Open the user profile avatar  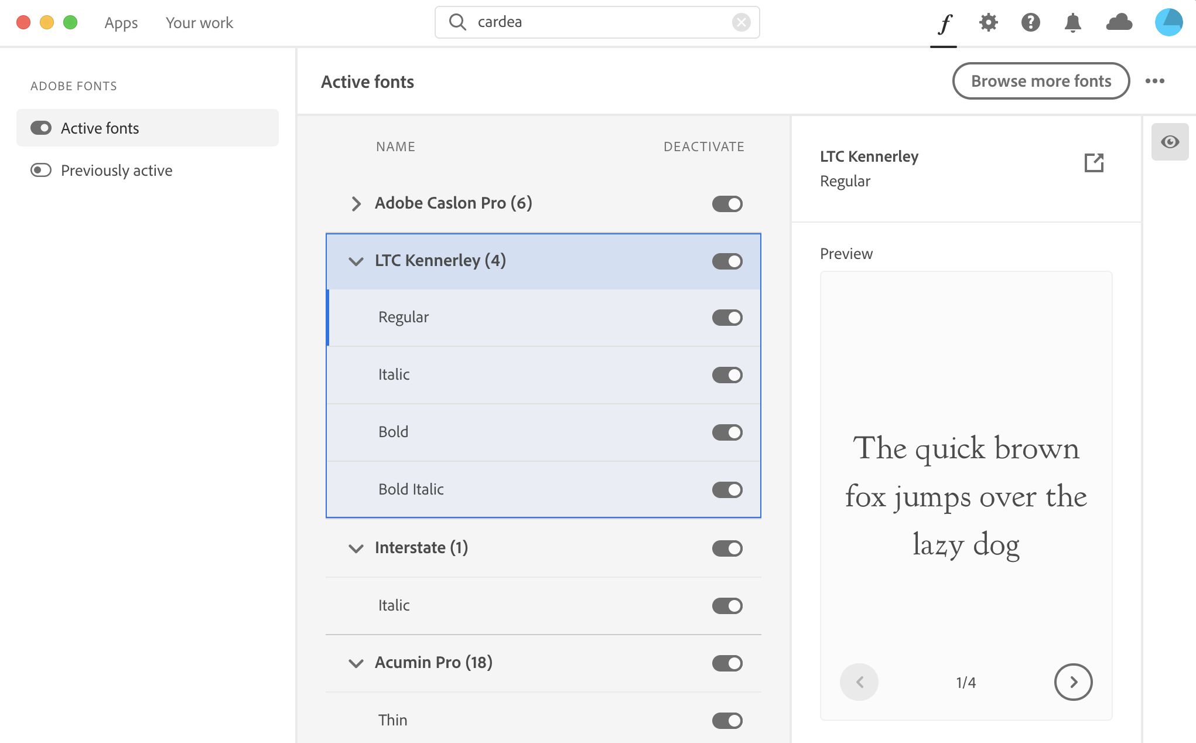(x=1168, y=23)
